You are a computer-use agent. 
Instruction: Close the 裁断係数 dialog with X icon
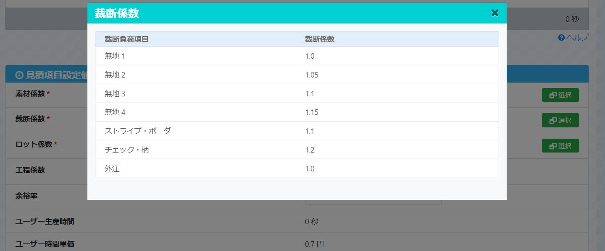[x=495, y=13]
